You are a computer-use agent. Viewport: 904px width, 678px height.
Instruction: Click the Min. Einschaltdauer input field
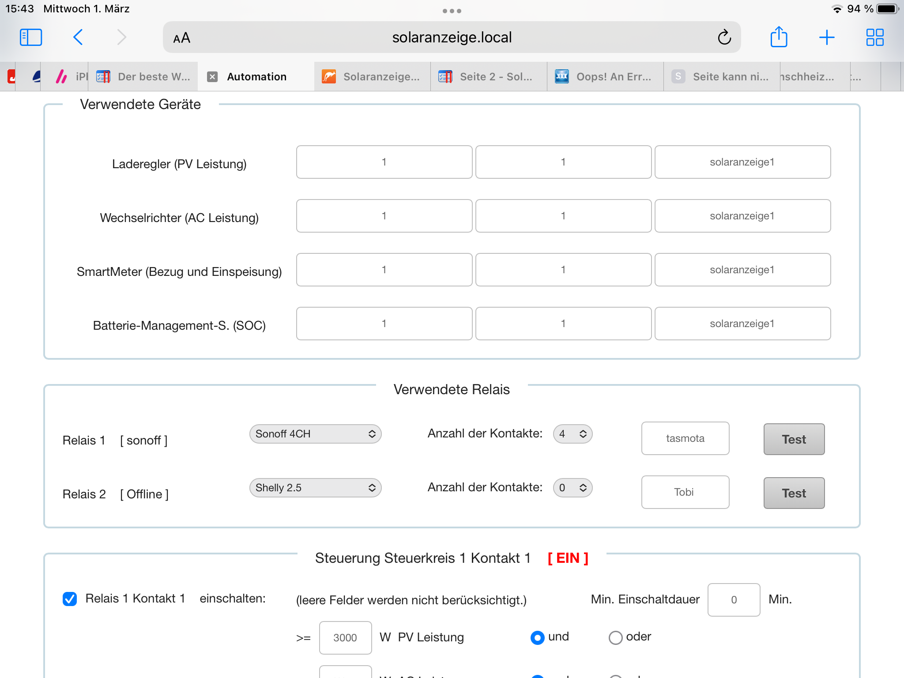(733, 599)
